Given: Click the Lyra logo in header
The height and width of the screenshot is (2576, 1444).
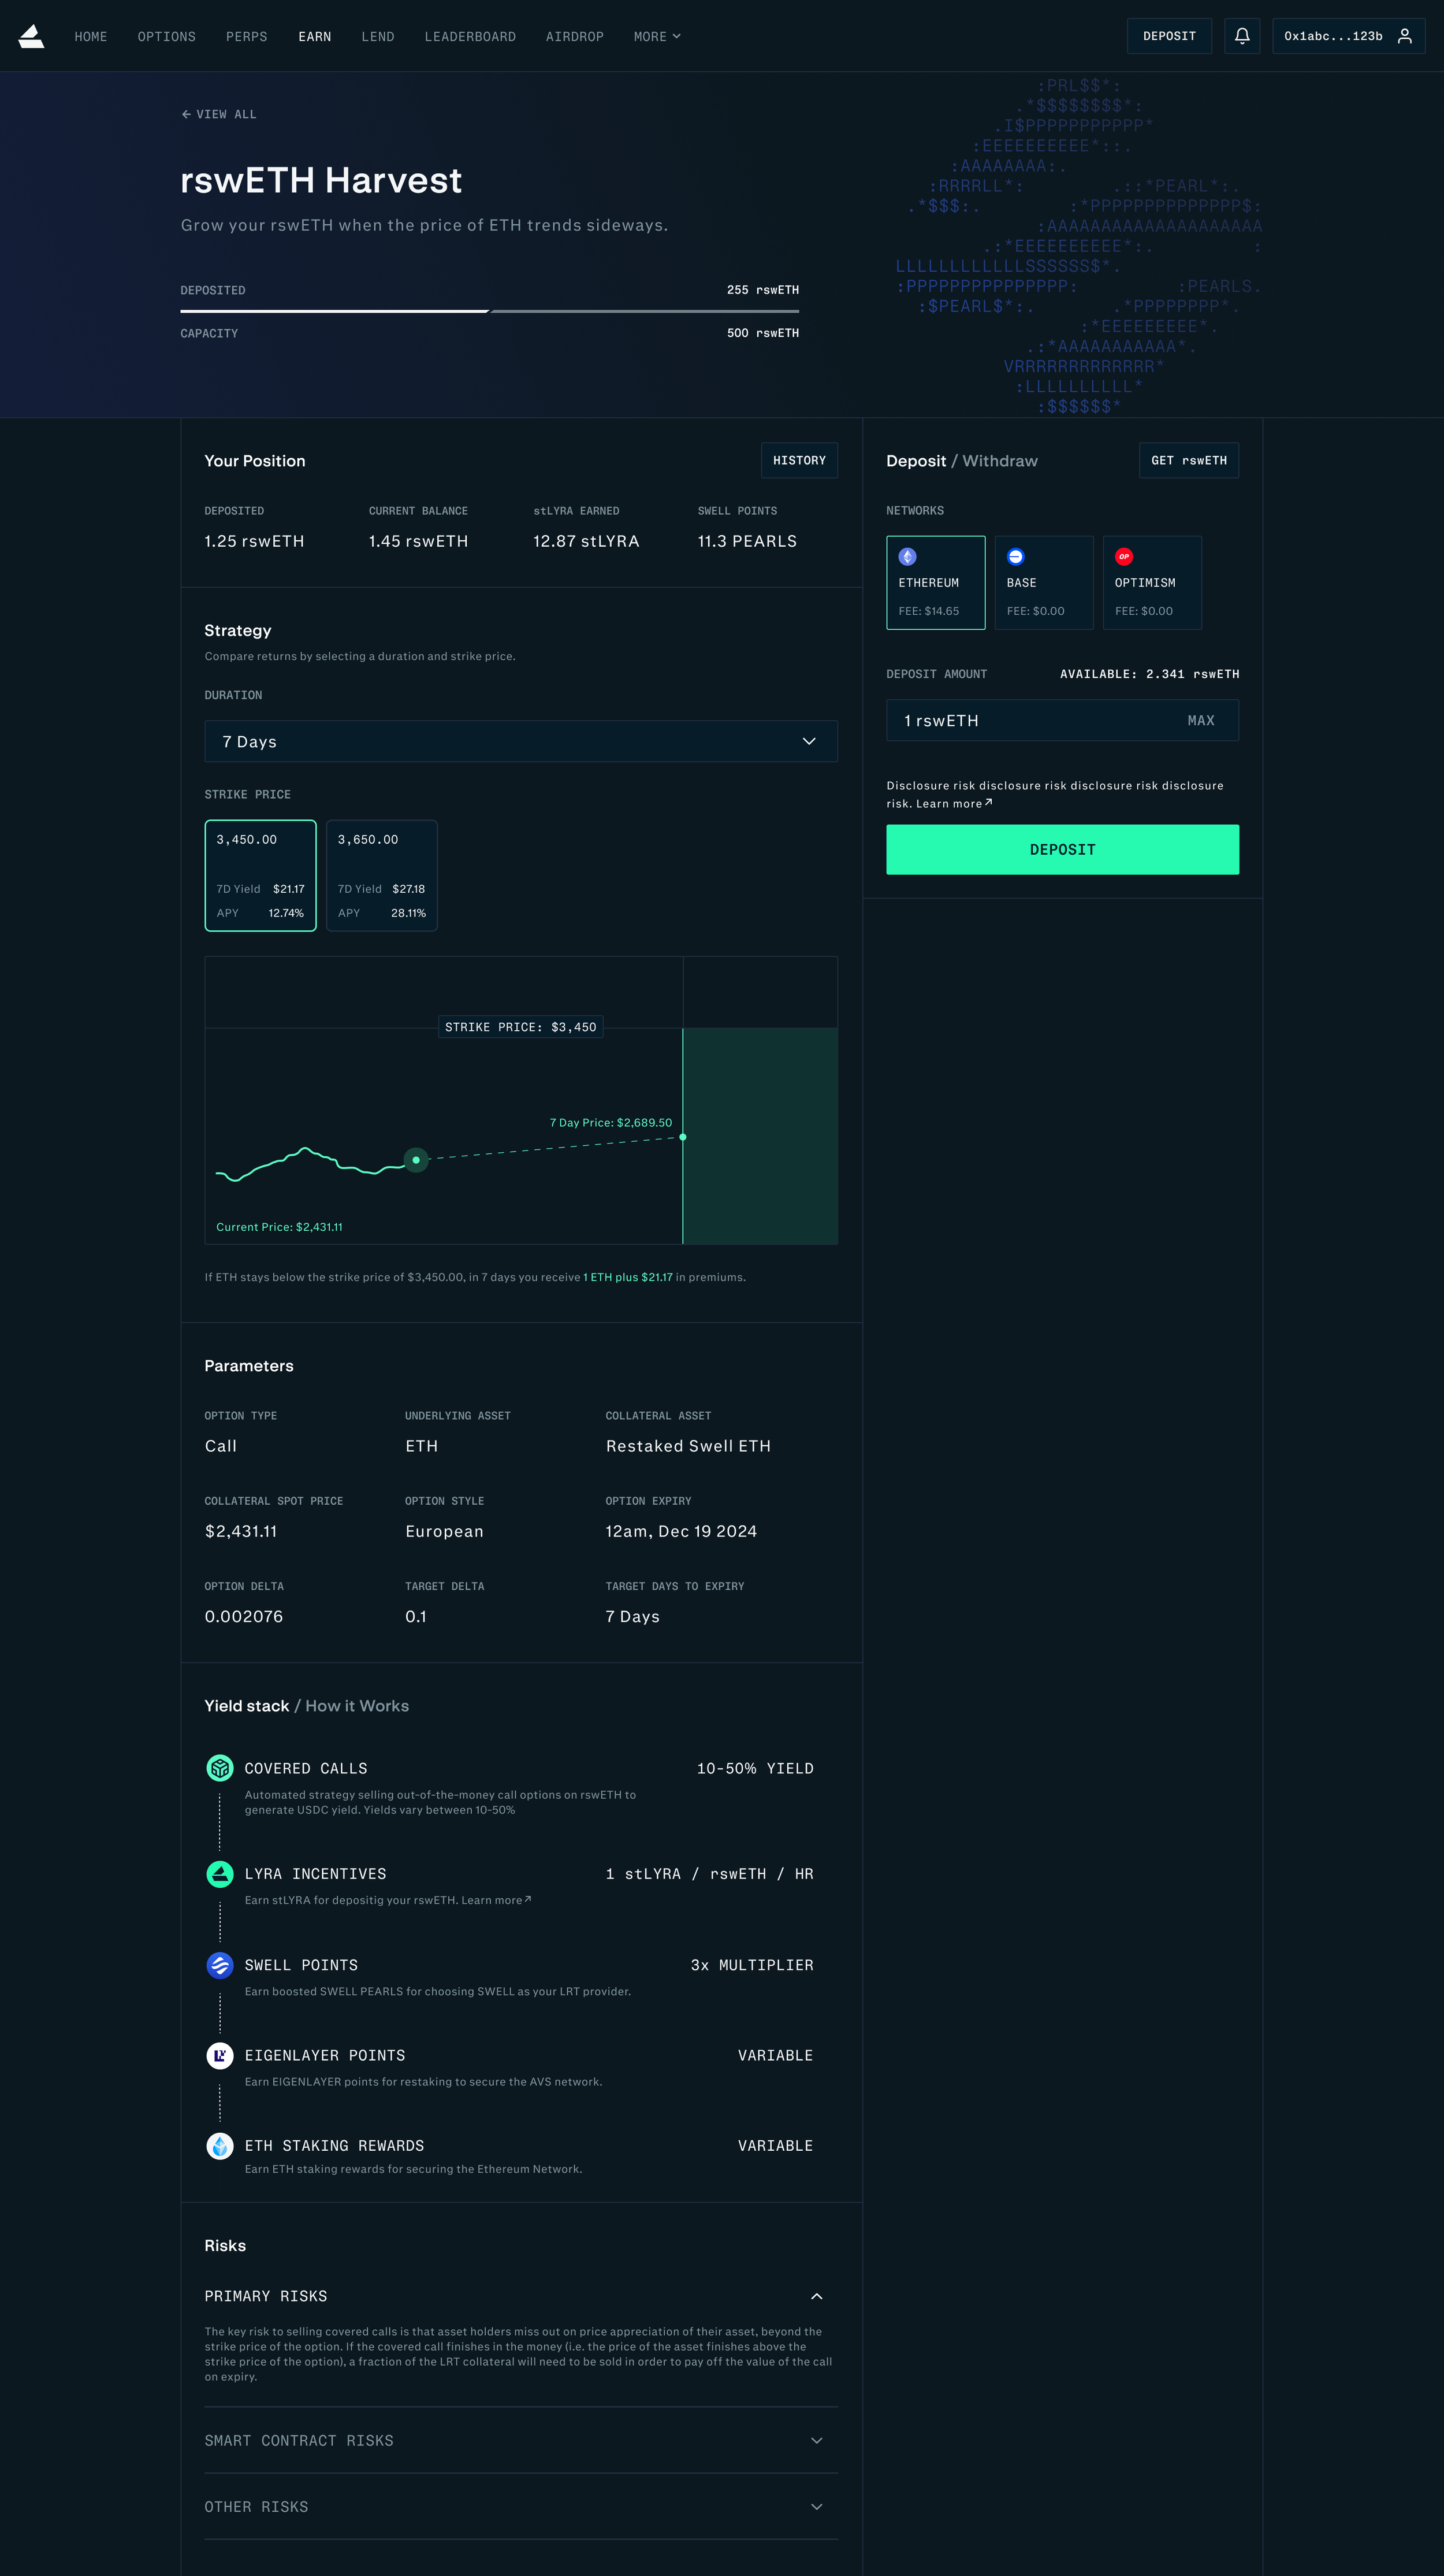Looking at the screenshot, I should (x=32, y=37).
